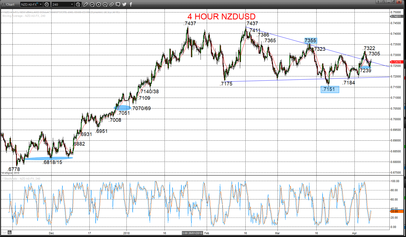The width and height of the screenshot is (406, 237).
Task: Click the .6951 annotation label
Action: pyautogui.click(x=101, y=131)
